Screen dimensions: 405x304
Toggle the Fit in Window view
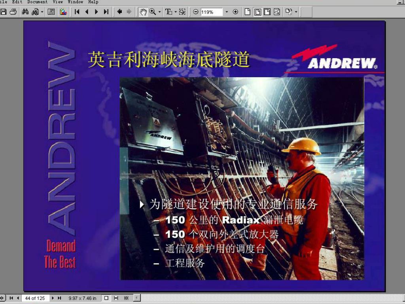pyautogui.click(x=257, y=12)
